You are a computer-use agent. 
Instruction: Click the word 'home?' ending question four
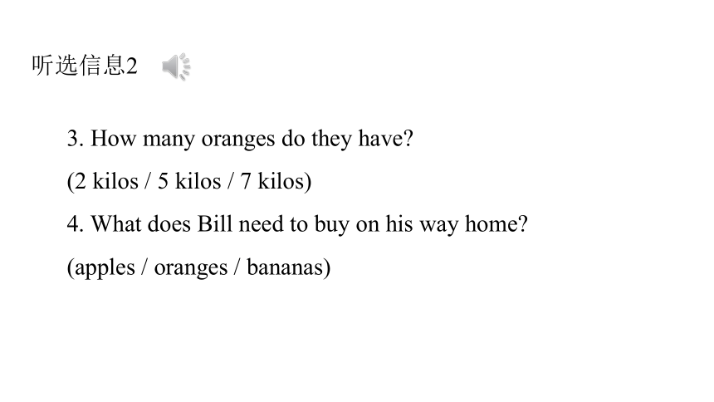[x=496, y=224]
